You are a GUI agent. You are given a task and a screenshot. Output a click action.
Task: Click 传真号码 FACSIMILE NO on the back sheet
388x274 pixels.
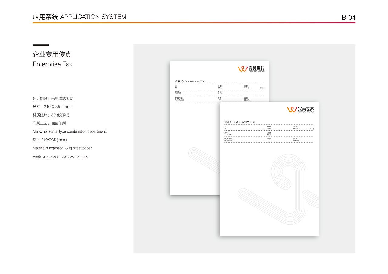coord(179,99)
